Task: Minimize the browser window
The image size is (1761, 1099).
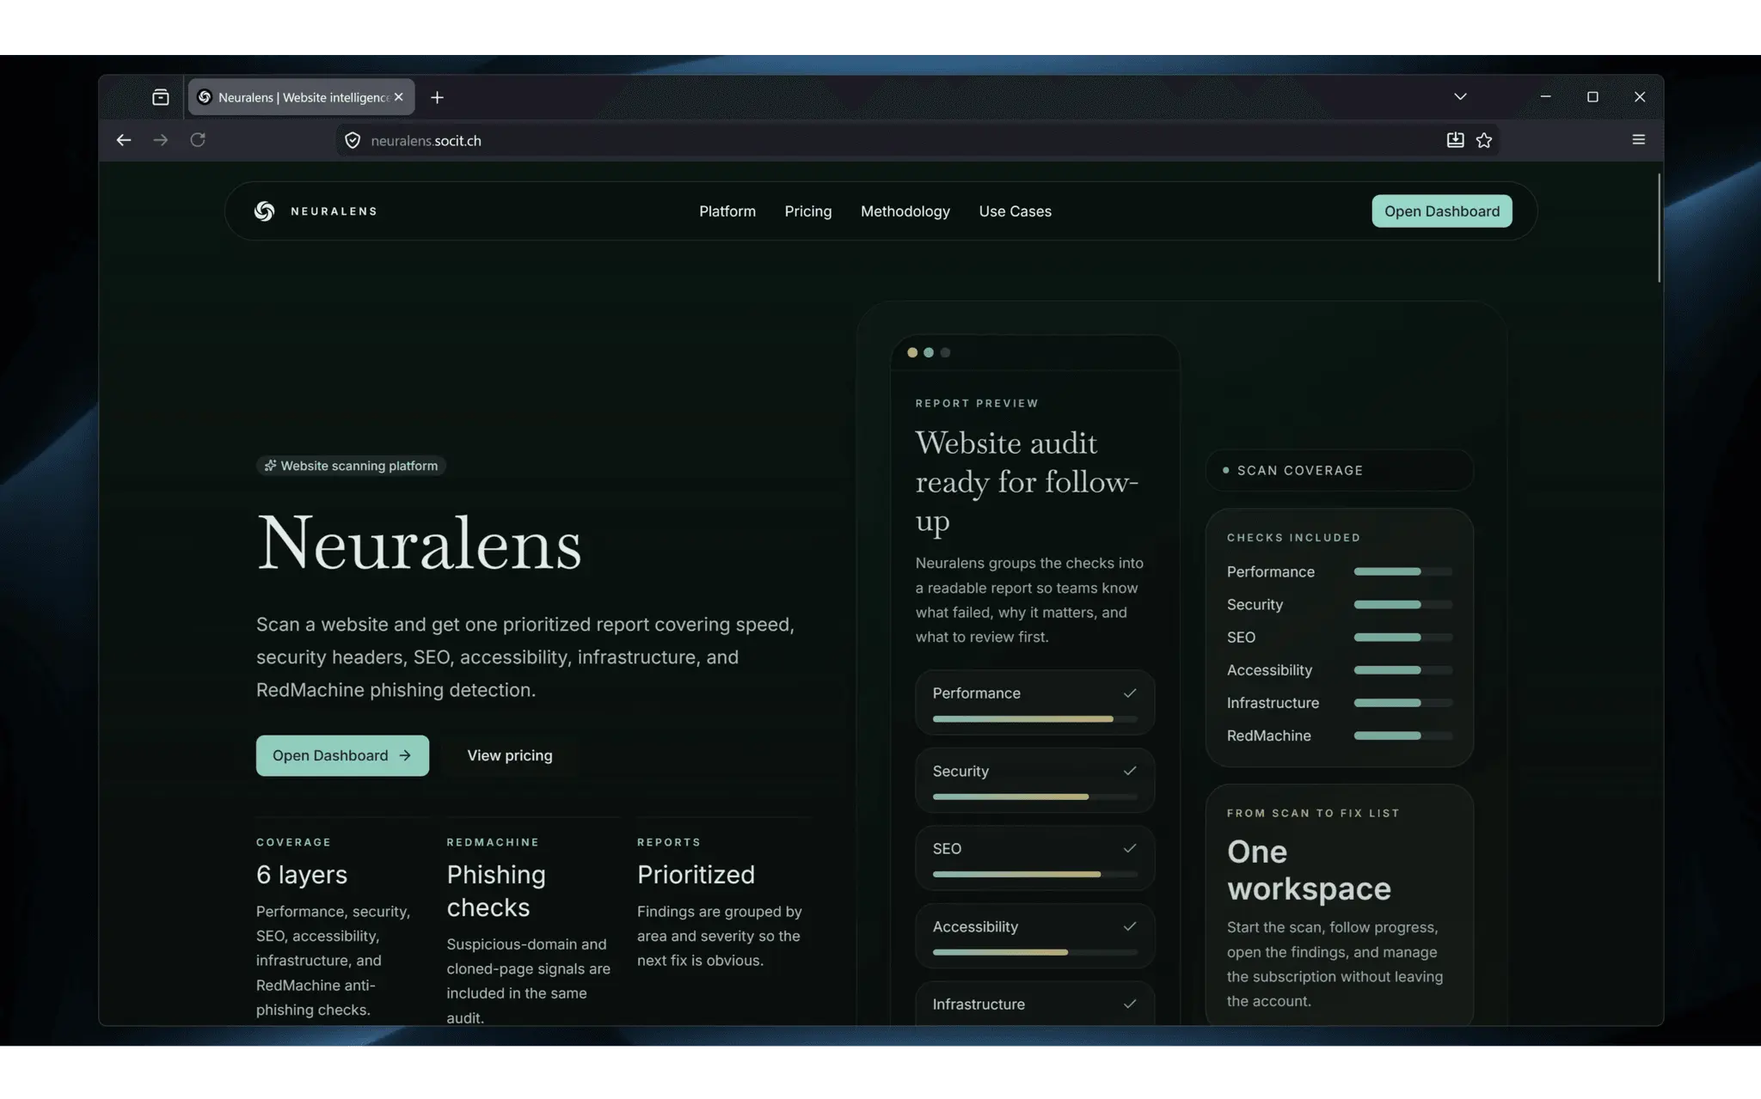Action: click(x=1545, y=97)
